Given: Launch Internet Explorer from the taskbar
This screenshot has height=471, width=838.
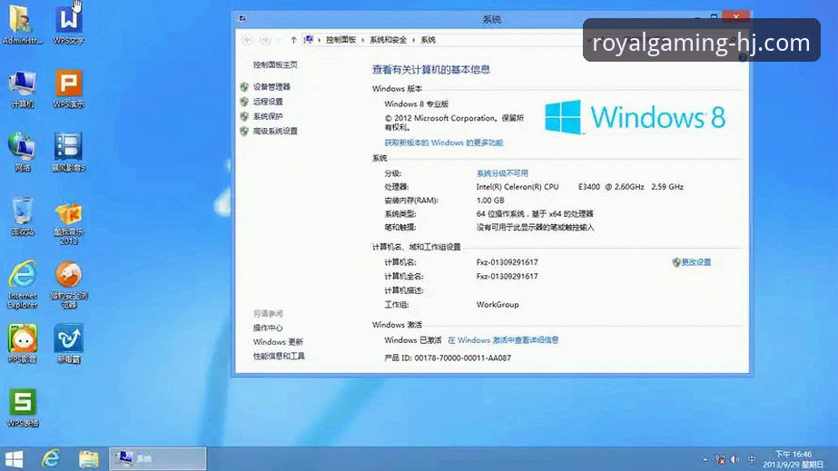Looking at the screenshot, I should (51, 458).
